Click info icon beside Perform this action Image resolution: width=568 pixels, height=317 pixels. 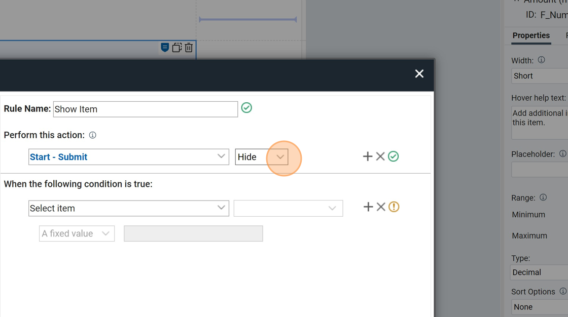(x=93, y=135)
